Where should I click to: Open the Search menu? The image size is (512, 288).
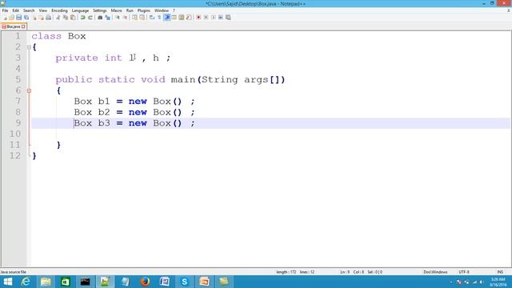(29, 10)
